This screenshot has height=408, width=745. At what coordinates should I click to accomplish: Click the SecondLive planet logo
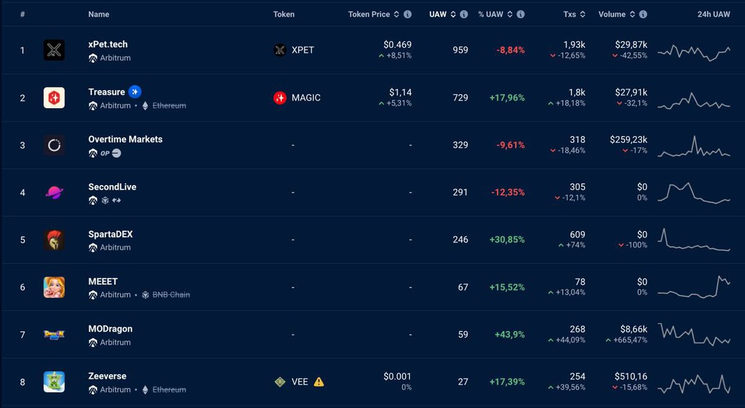coord(54,192)
